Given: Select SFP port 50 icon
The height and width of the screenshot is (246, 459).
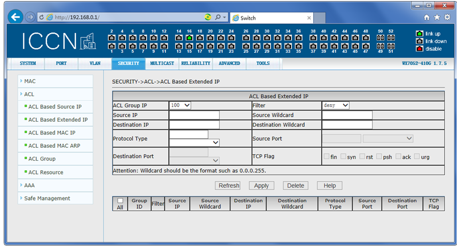Looking at the screenshot, I should pyautogui.click(x=380, y=38).
